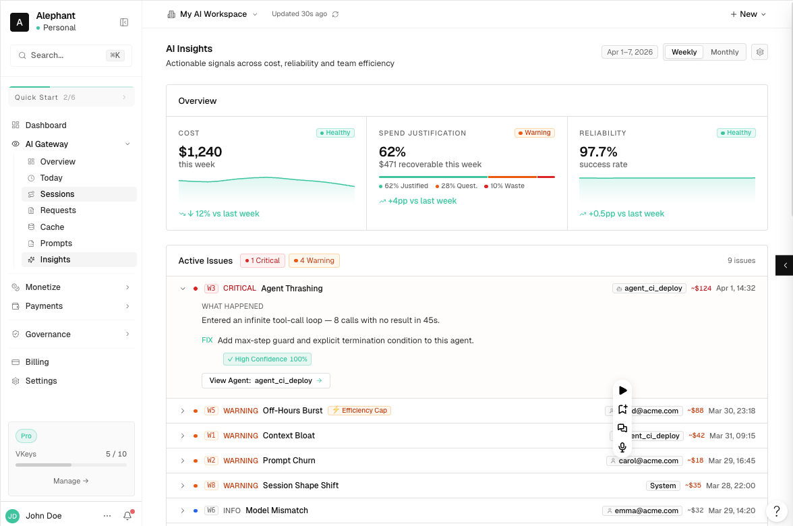This screenshot has height=526, width=793.
Task: Expand the Payments section
Action: pyautogui.click(x=71, y=306)
